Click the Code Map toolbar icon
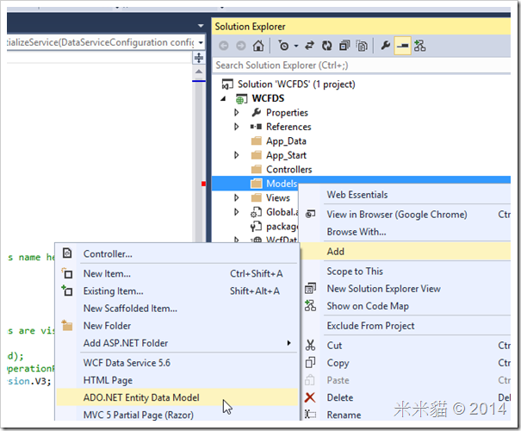Image resolution: width=521 pixels, height=431 pixels. point(419,46)
